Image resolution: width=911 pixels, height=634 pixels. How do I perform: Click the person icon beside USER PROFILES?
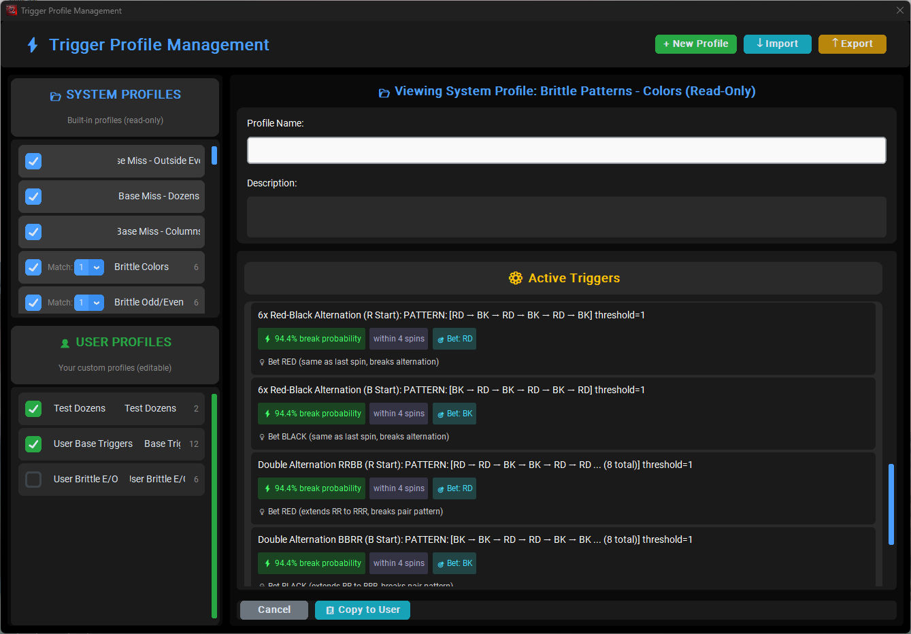(65, 344)
